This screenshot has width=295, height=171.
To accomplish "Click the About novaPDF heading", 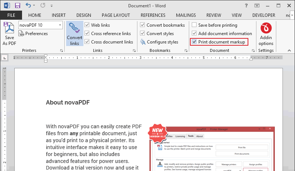I will [x=68, y=102].
